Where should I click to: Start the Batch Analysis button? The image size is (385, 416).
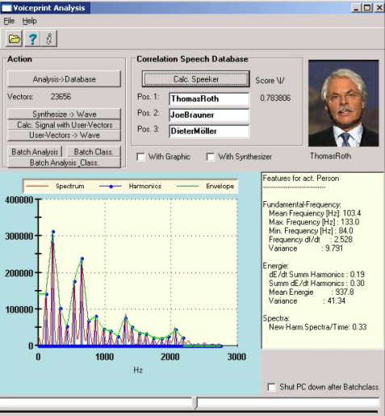[x=35, y=152]
